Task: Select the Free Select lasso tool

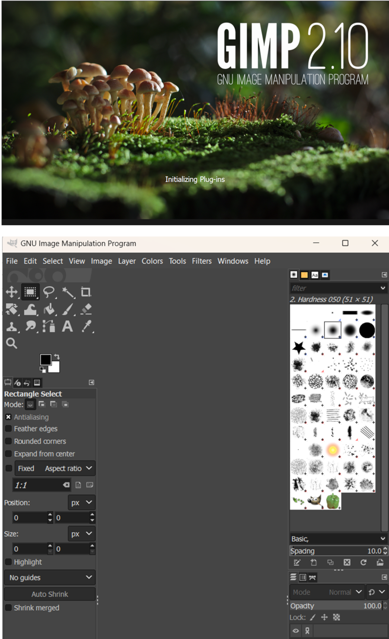Action: coord(49,292)
